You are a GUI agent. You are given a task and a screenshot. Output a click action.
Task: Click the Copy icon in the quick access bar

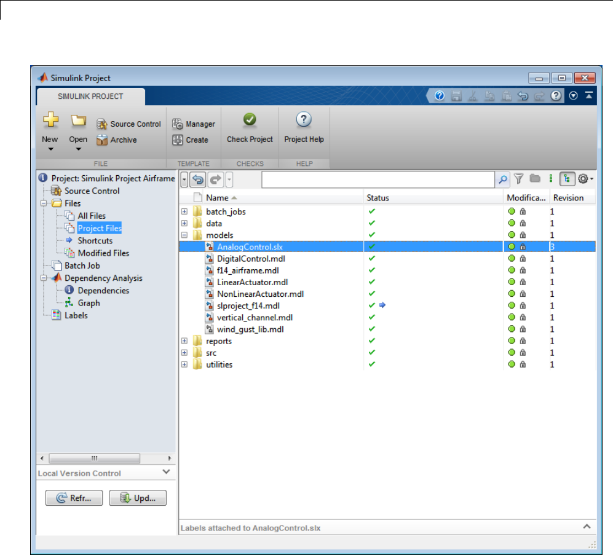point(489,96)
